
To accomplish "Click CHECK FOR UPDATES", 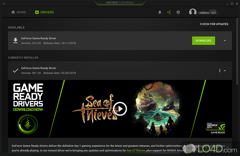I will pos(214,24).
